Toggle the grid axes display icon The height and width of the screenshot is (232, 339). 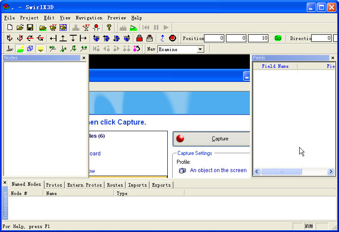click(x=10, y=49)
